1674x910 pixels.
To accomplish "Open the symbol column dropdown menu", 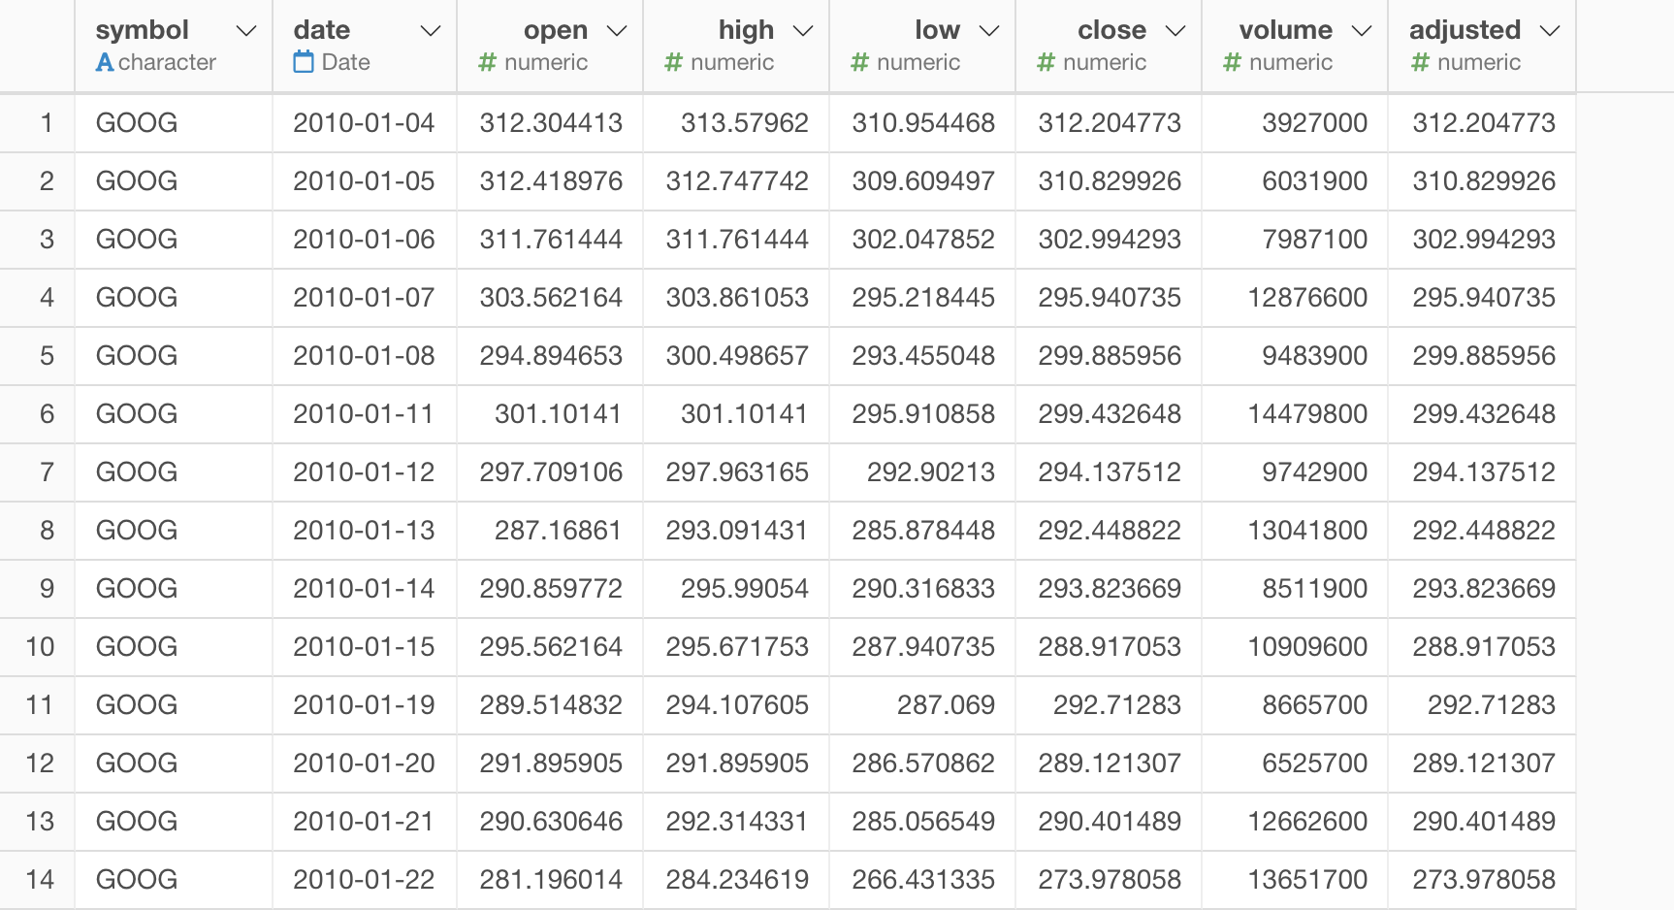I will (x=246, y=31).
